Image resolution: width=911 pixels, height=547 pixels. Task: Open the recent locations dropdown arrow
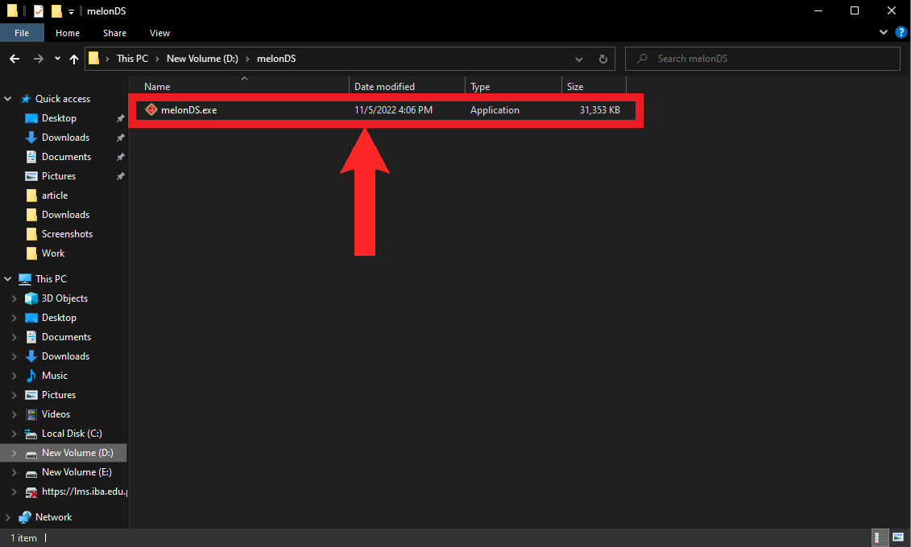57,59
